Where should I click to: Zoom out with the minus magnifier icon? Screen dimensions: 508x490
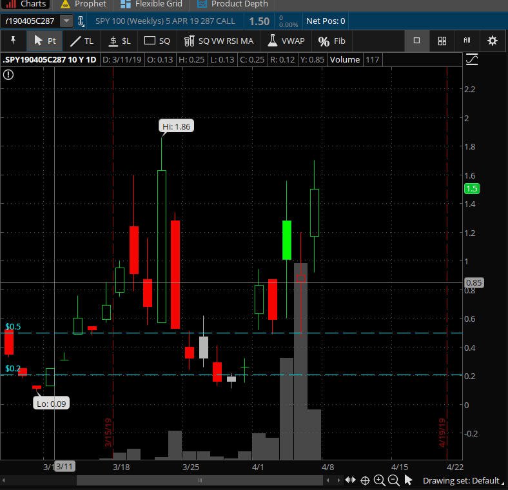(x=394, y=480)
